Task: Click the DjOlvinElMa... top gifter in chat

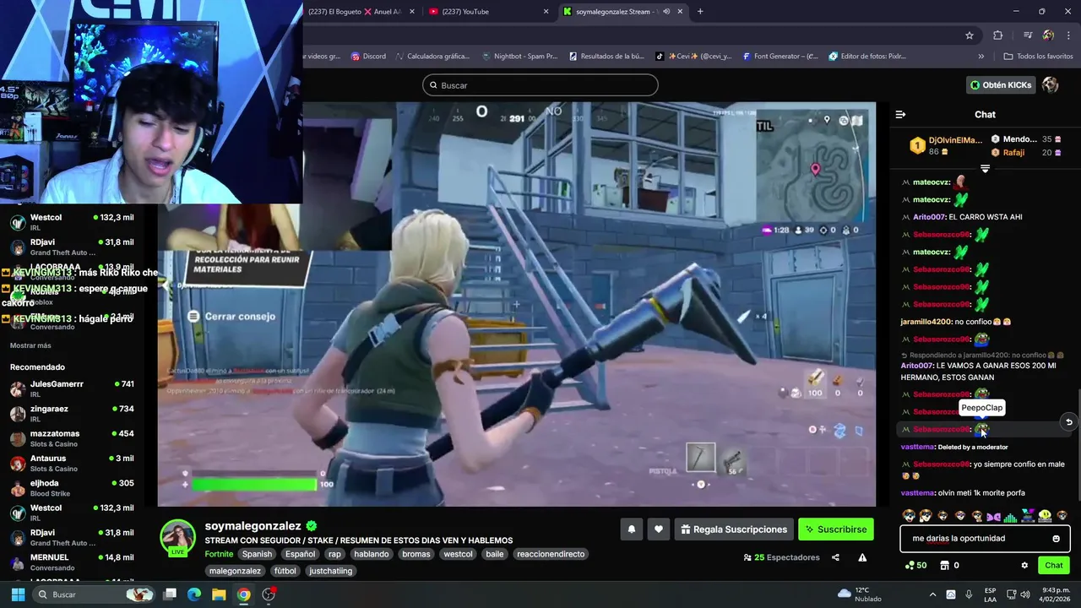Action: [x=947, y=145]
